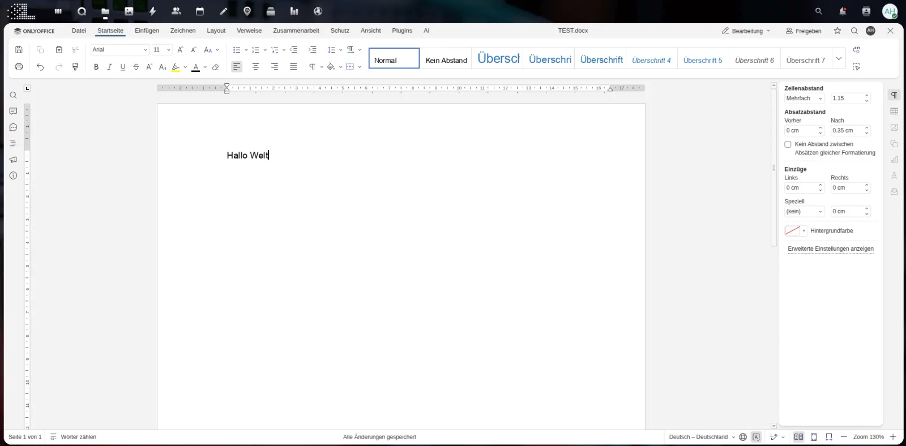This screenshot has height=446, width=906.
Task: Fit to page in status bar
Action: point(814,437)
